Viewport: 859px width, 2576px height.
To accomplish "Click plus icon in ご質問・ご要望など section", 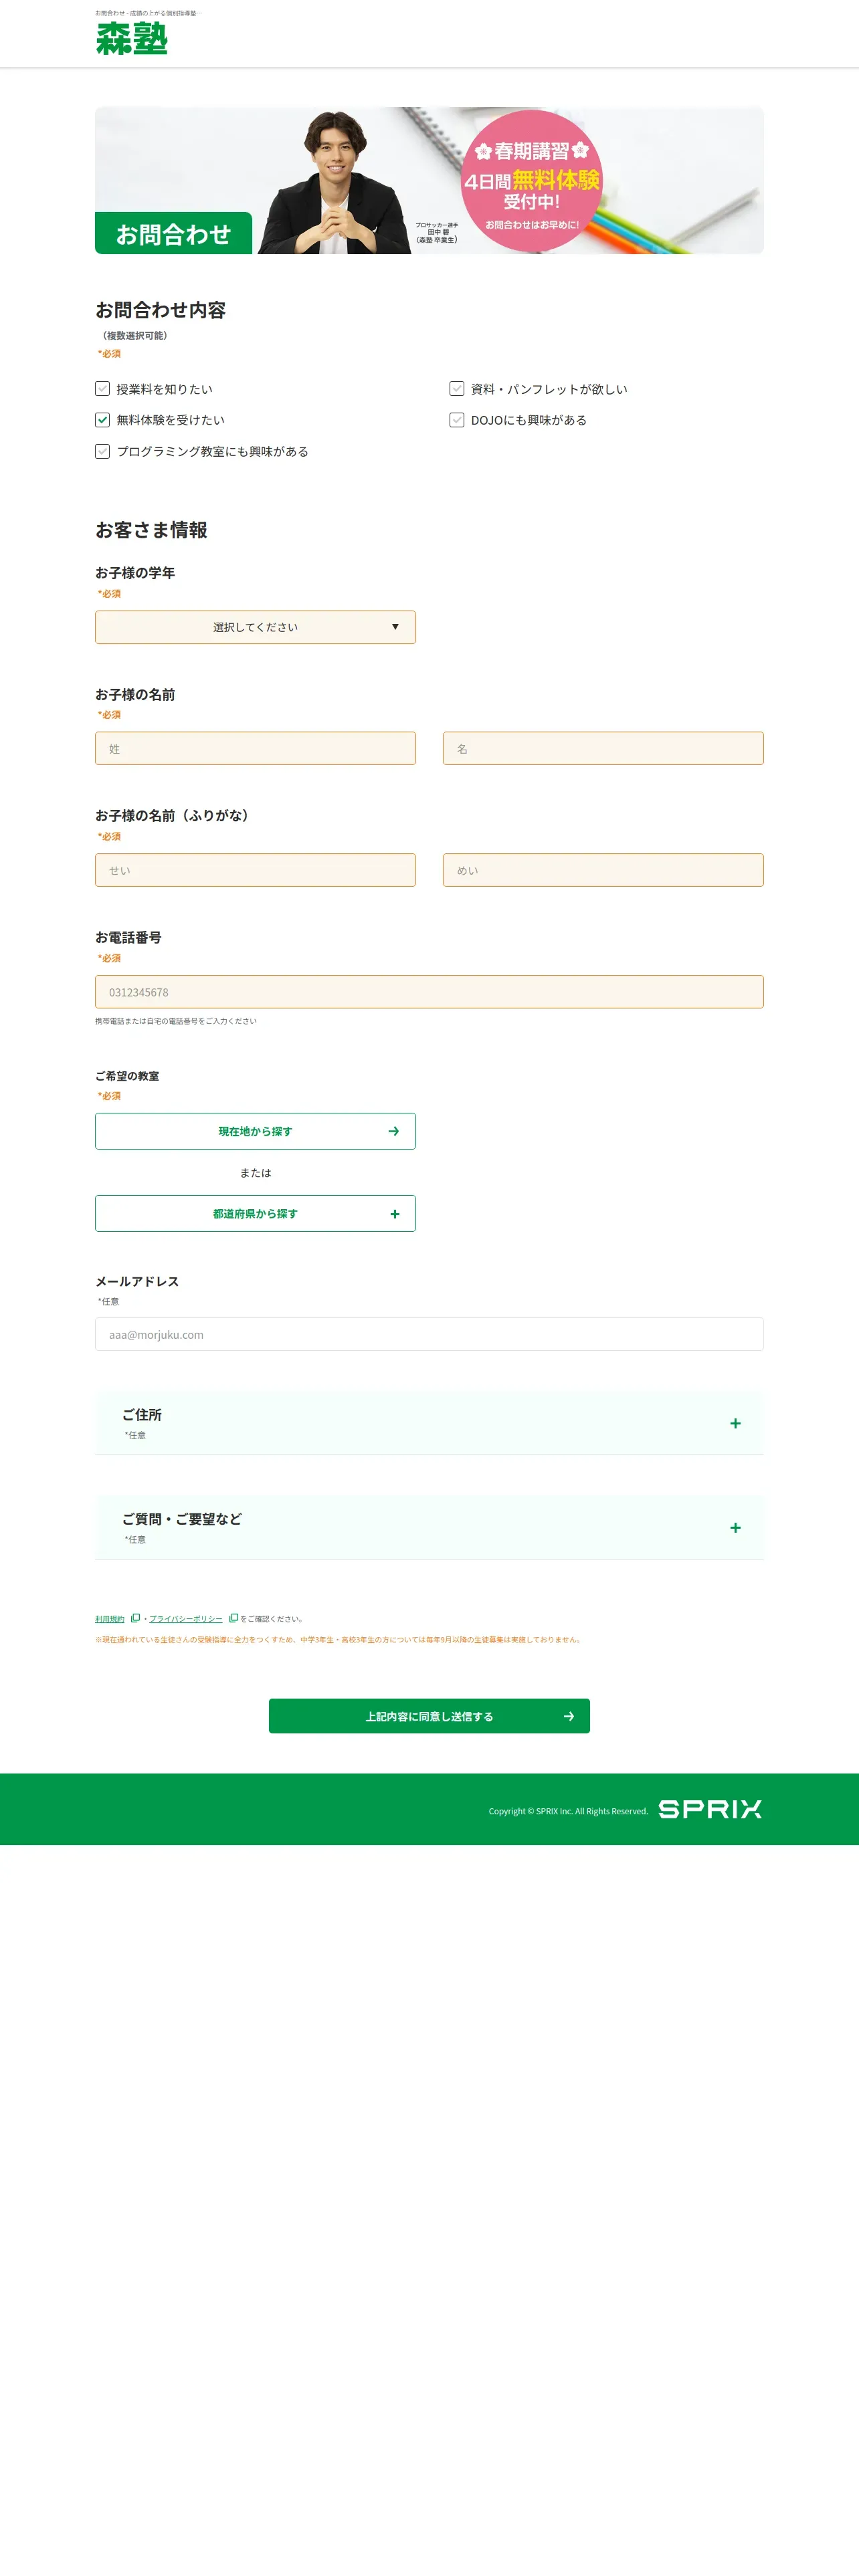I will [x=735, y=1527].
